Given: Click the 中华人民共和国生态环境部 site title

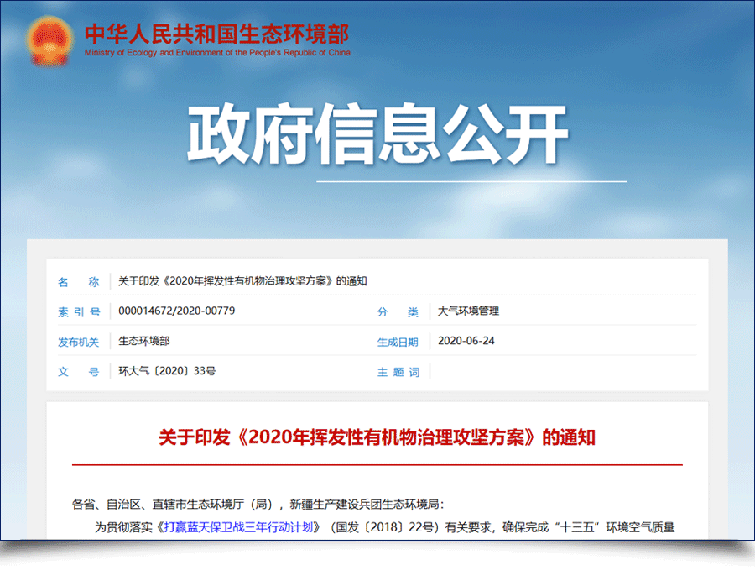Looking at the screenshot, I should click(216, 34).
